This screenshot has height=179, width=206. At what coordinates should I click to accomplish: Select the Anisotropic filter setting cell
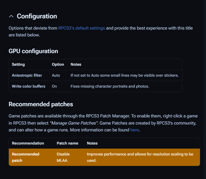(x=27, y=75)
